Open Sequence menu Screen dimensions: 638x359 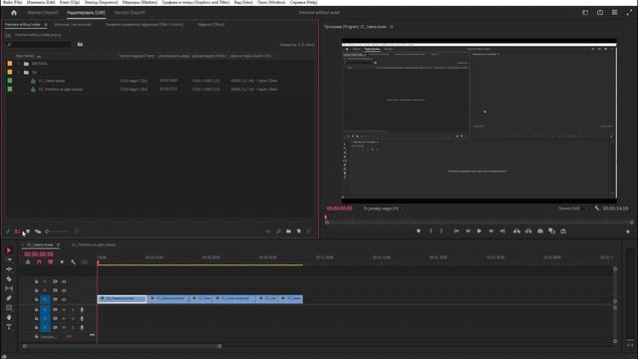click(x=101, y=2)
